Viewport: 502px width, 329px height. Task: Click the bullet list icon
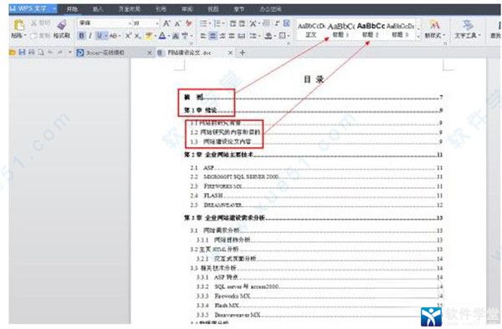coord(203,23)
